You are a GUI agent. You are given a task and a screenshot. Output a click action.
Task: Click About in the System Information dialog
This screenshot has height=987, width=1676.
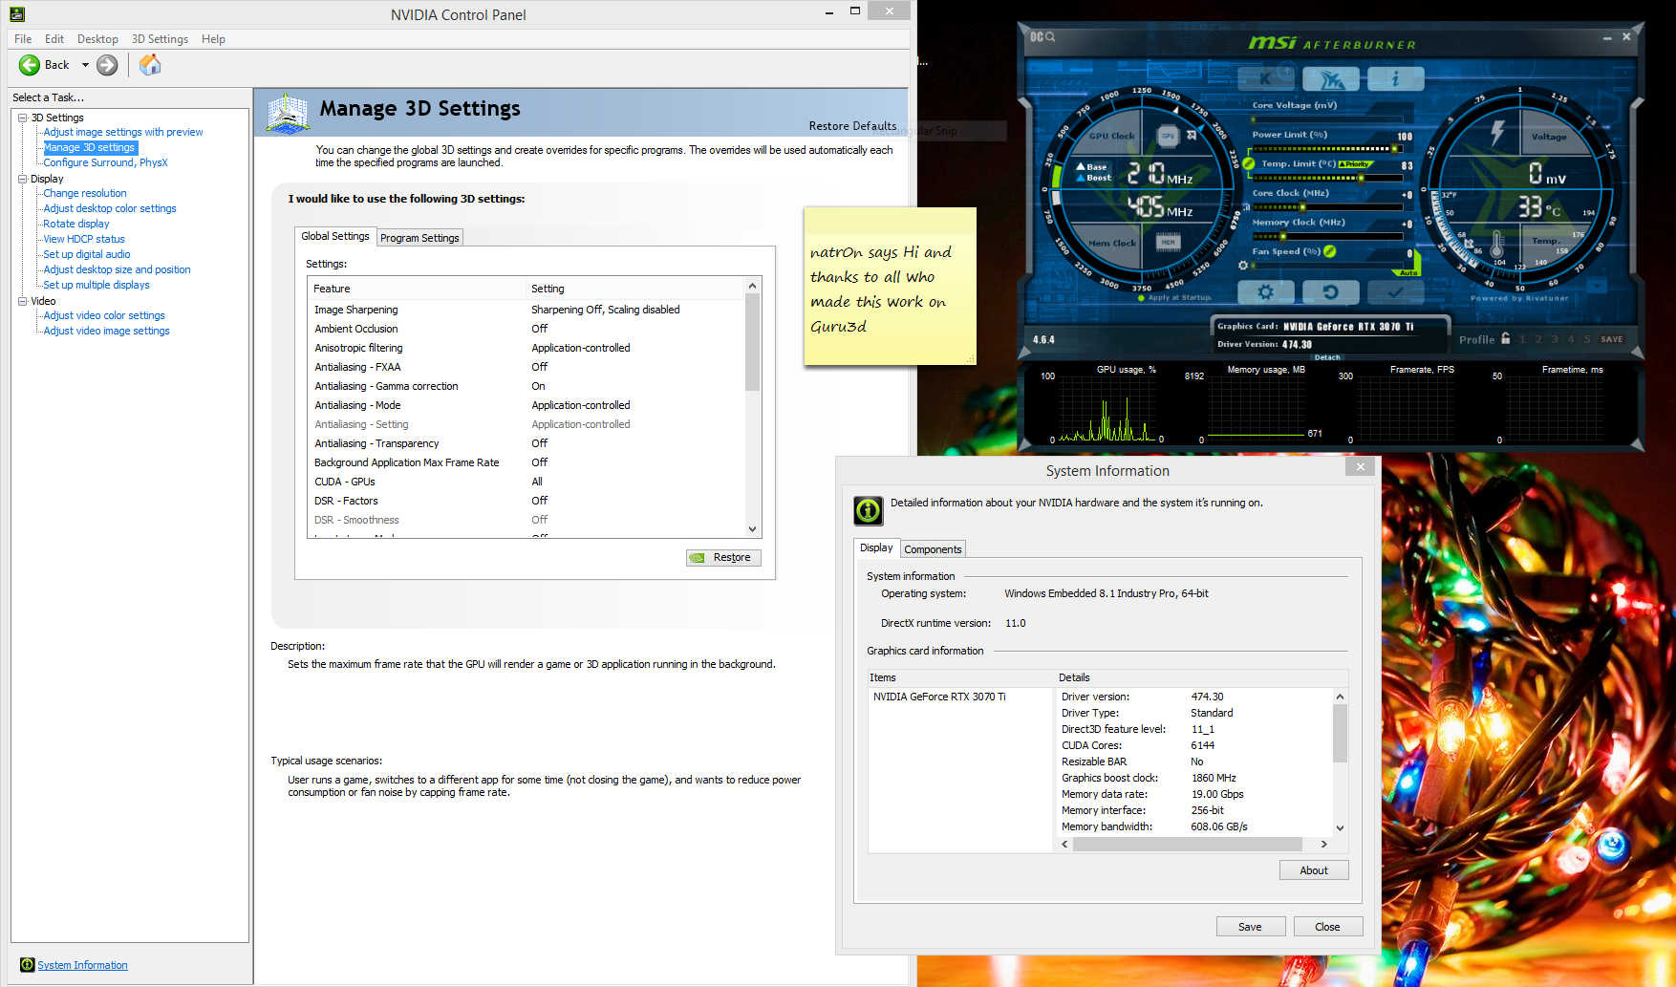click(x=1314, y=870)
